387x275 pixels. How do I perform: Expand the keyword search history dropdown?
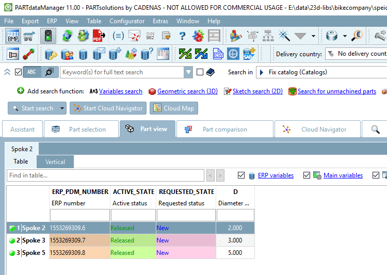[188, 72]
